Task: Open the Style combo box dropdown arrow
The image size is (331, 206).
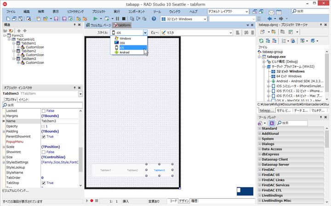Action: point(145,33)
